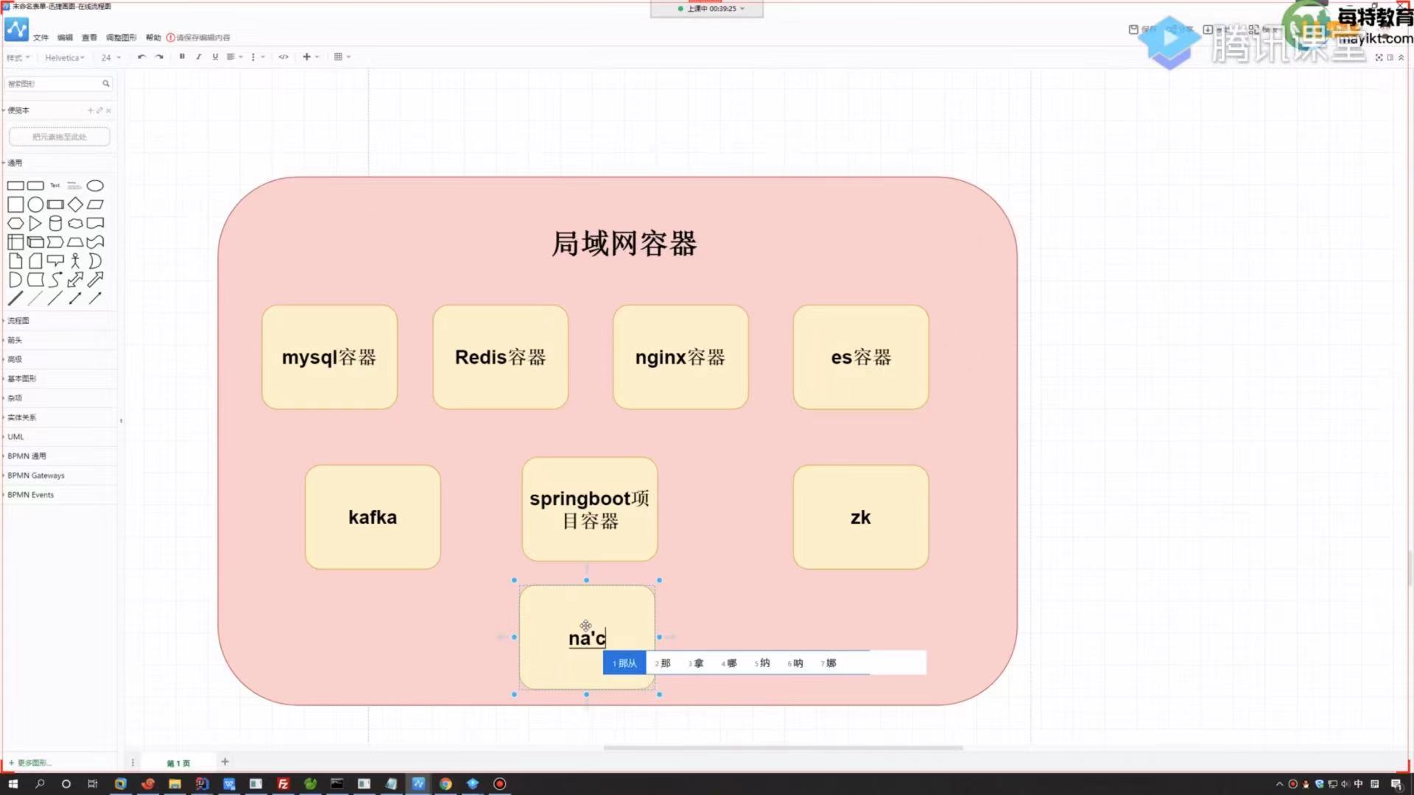Open the font size 24 dropdown

pyautogui.click(x=110, y=57)
